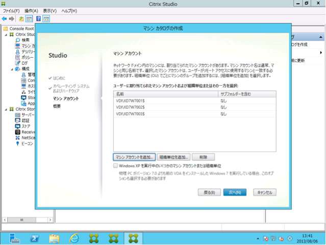The image size is (326, 245).
Task: Select the サーバー グループ node icon
Action: (x=18, y=115)
